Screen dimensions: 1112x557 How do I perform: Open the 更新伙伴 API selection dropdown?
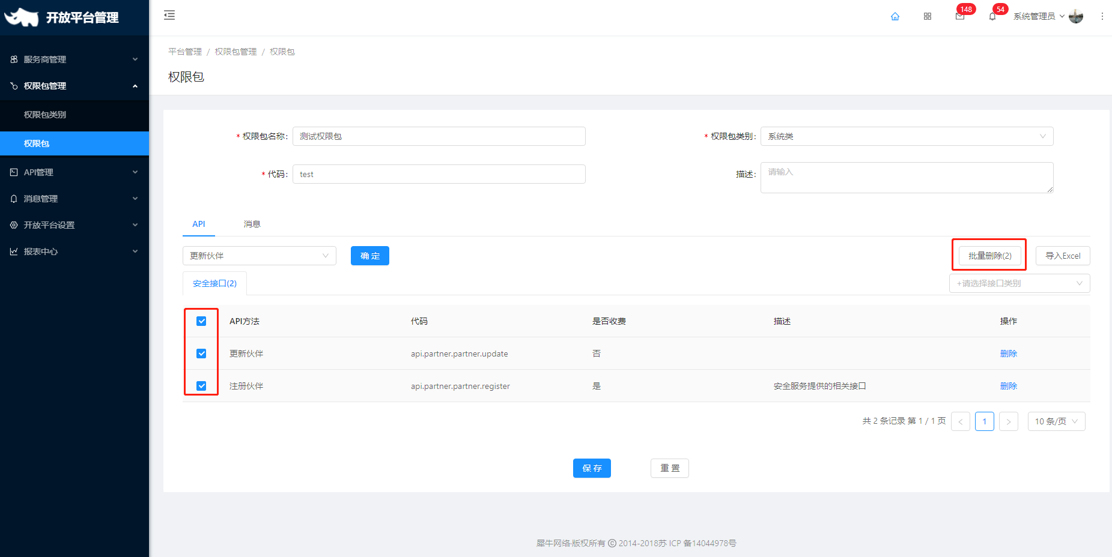[x=259, y=256]
